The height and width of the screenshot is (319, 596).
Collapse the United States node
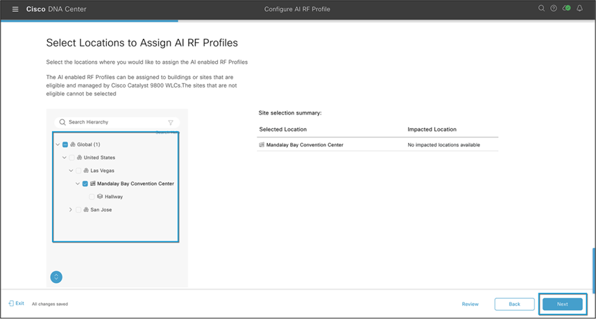point(65,157)
